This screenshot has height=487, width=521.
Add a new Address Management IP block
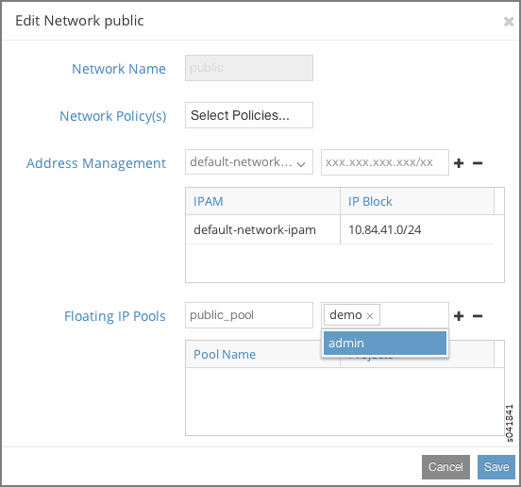[459, 162]
